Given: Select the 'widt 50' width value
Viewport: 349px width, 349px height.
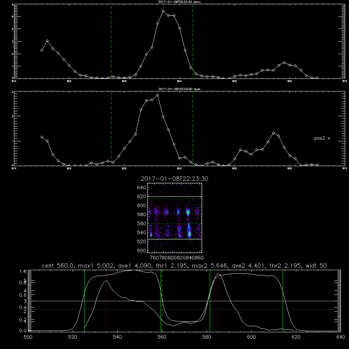Looking at the screenshot, I should [316, 266].
